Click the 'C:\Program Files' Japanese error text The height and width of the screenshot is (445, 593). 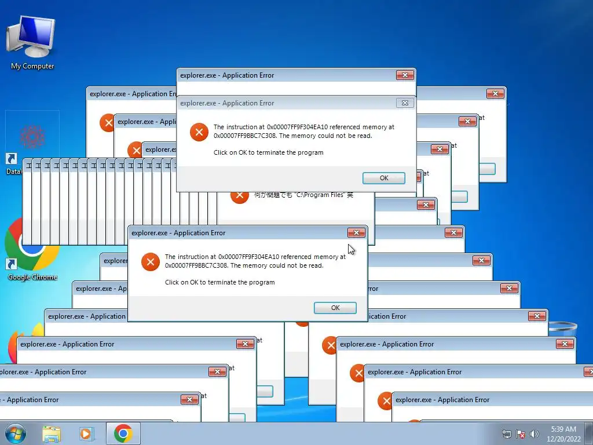(303, 195)
